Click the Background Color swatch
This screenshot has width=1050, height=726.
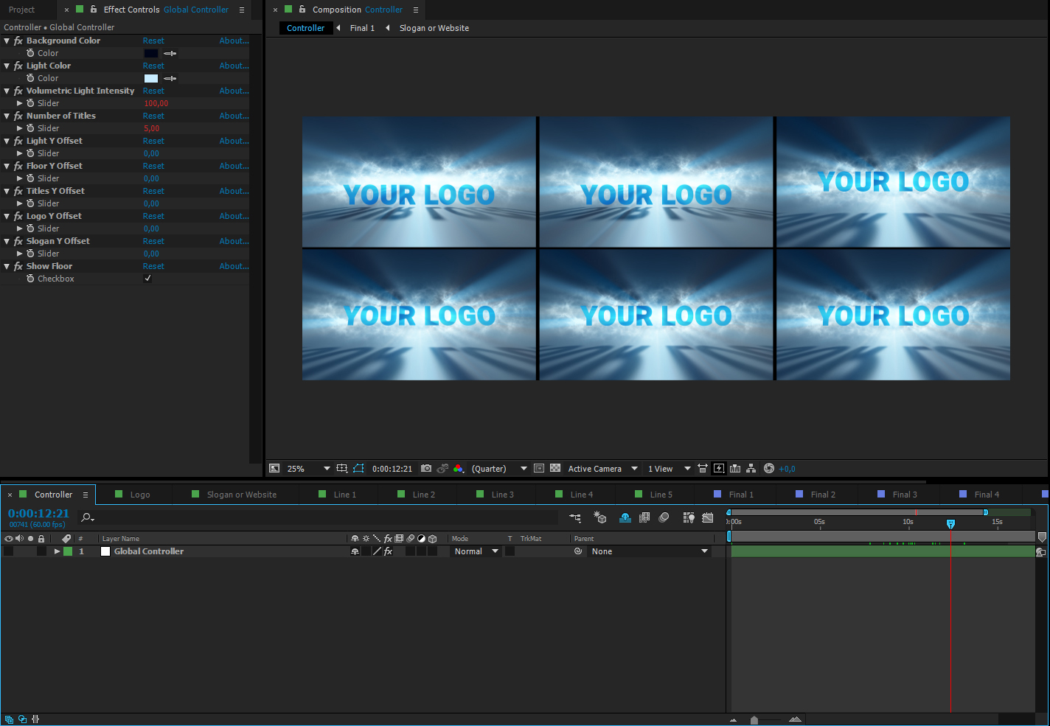coord(151,53)
